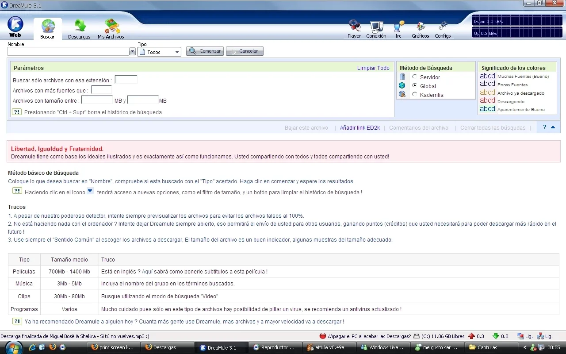Click the Muchas Fuentes color sample

point(487,76)
